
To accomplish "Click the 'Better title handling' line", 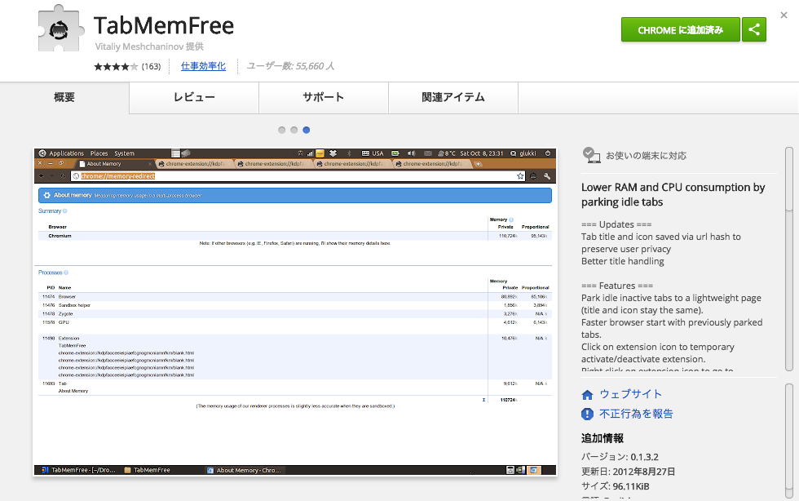I will 623,261.
